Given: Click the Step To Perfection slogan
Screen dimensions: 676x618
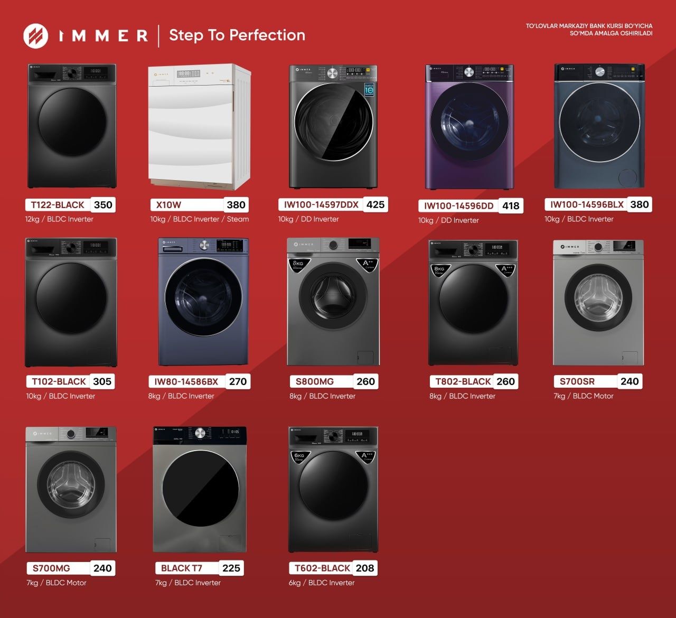Looking at the screenshot, I should click(x=237, y=35).
